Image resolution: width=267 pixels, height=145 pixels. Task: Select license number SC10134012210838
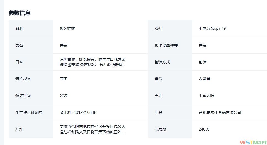click(78, 112)
